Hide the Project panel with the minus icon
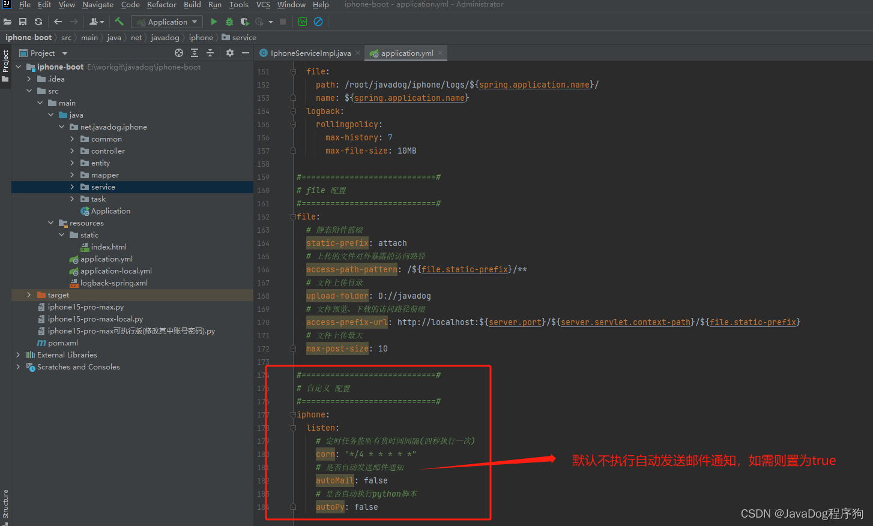 point(246,53)
